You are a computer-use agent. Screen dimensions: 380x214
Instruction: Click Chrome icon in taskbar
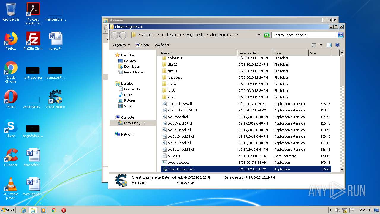pyautogui.click(x=54, y=210)
